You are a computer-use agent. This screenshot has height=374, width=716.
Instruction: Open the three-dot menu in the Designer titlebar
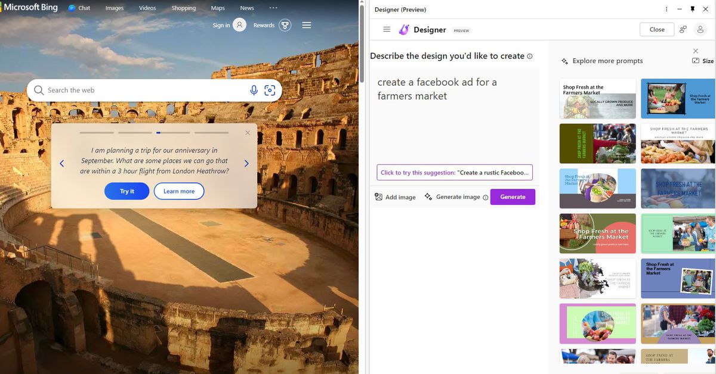(x=666, y=9)
